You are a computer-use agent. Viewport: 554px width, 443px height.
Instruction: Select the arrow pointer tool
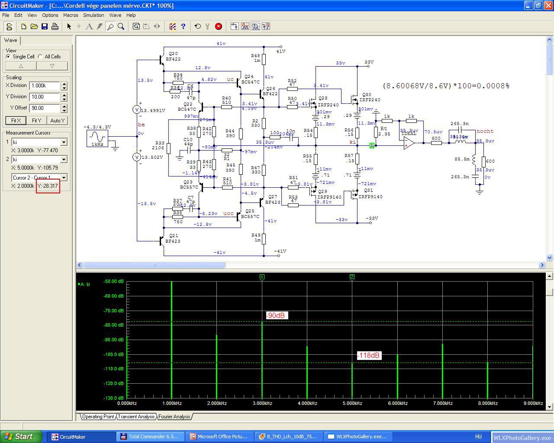69,26
